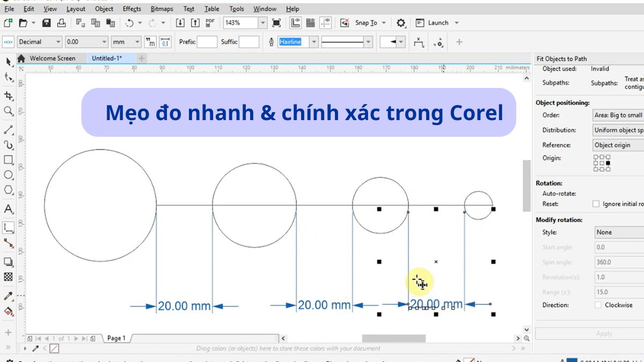The image size is (644, 362).
Task: Select the Text tool
Action: click(8, 209)
